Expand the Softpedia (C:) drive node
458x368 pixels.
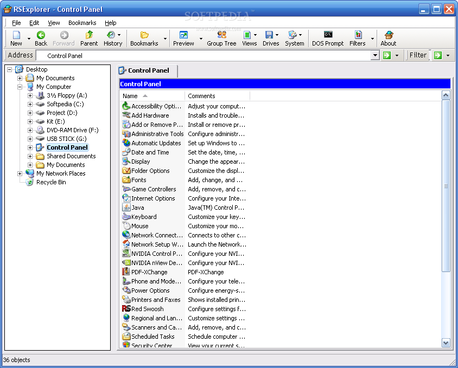point(30,104)
